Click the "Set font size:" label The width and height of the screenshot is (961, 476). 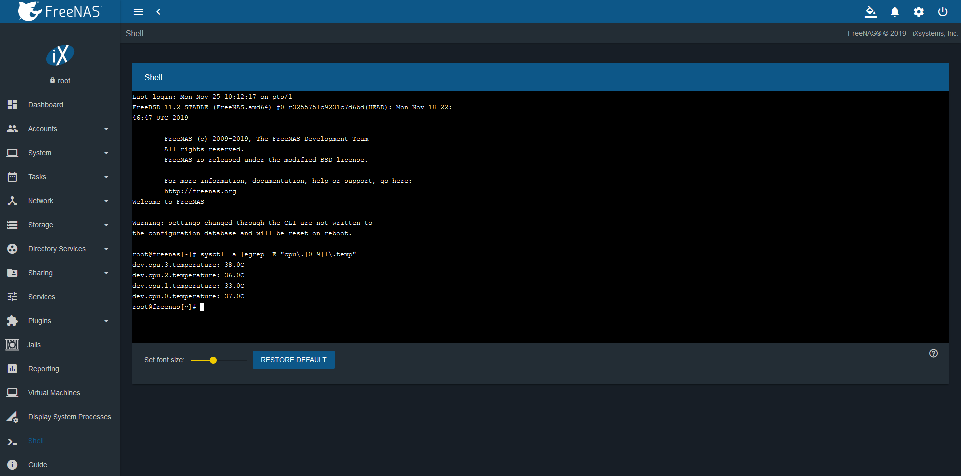click(164, 360)
